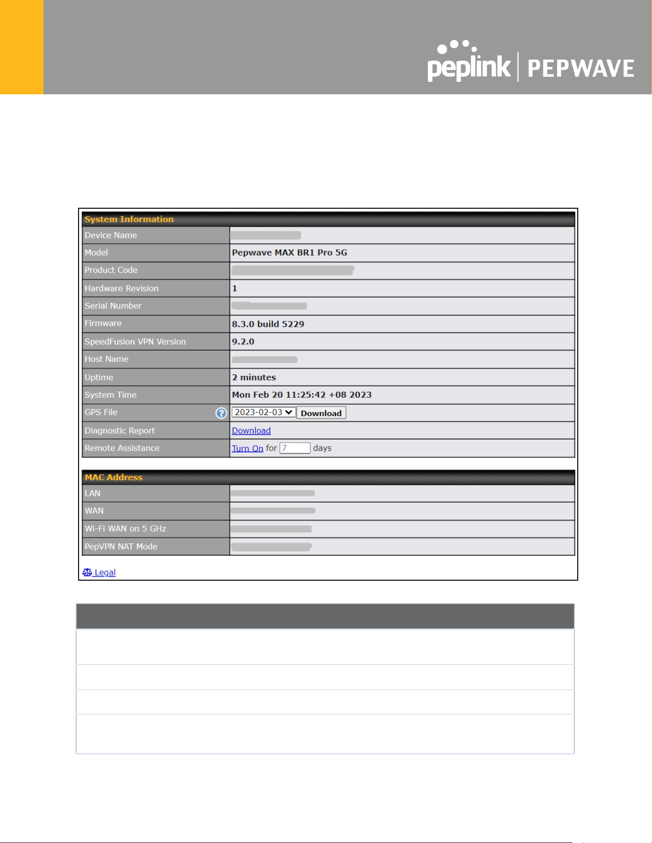652x843 pixels.
Task: Click the 'GPS File' row label
Action: tap(101, 412)
